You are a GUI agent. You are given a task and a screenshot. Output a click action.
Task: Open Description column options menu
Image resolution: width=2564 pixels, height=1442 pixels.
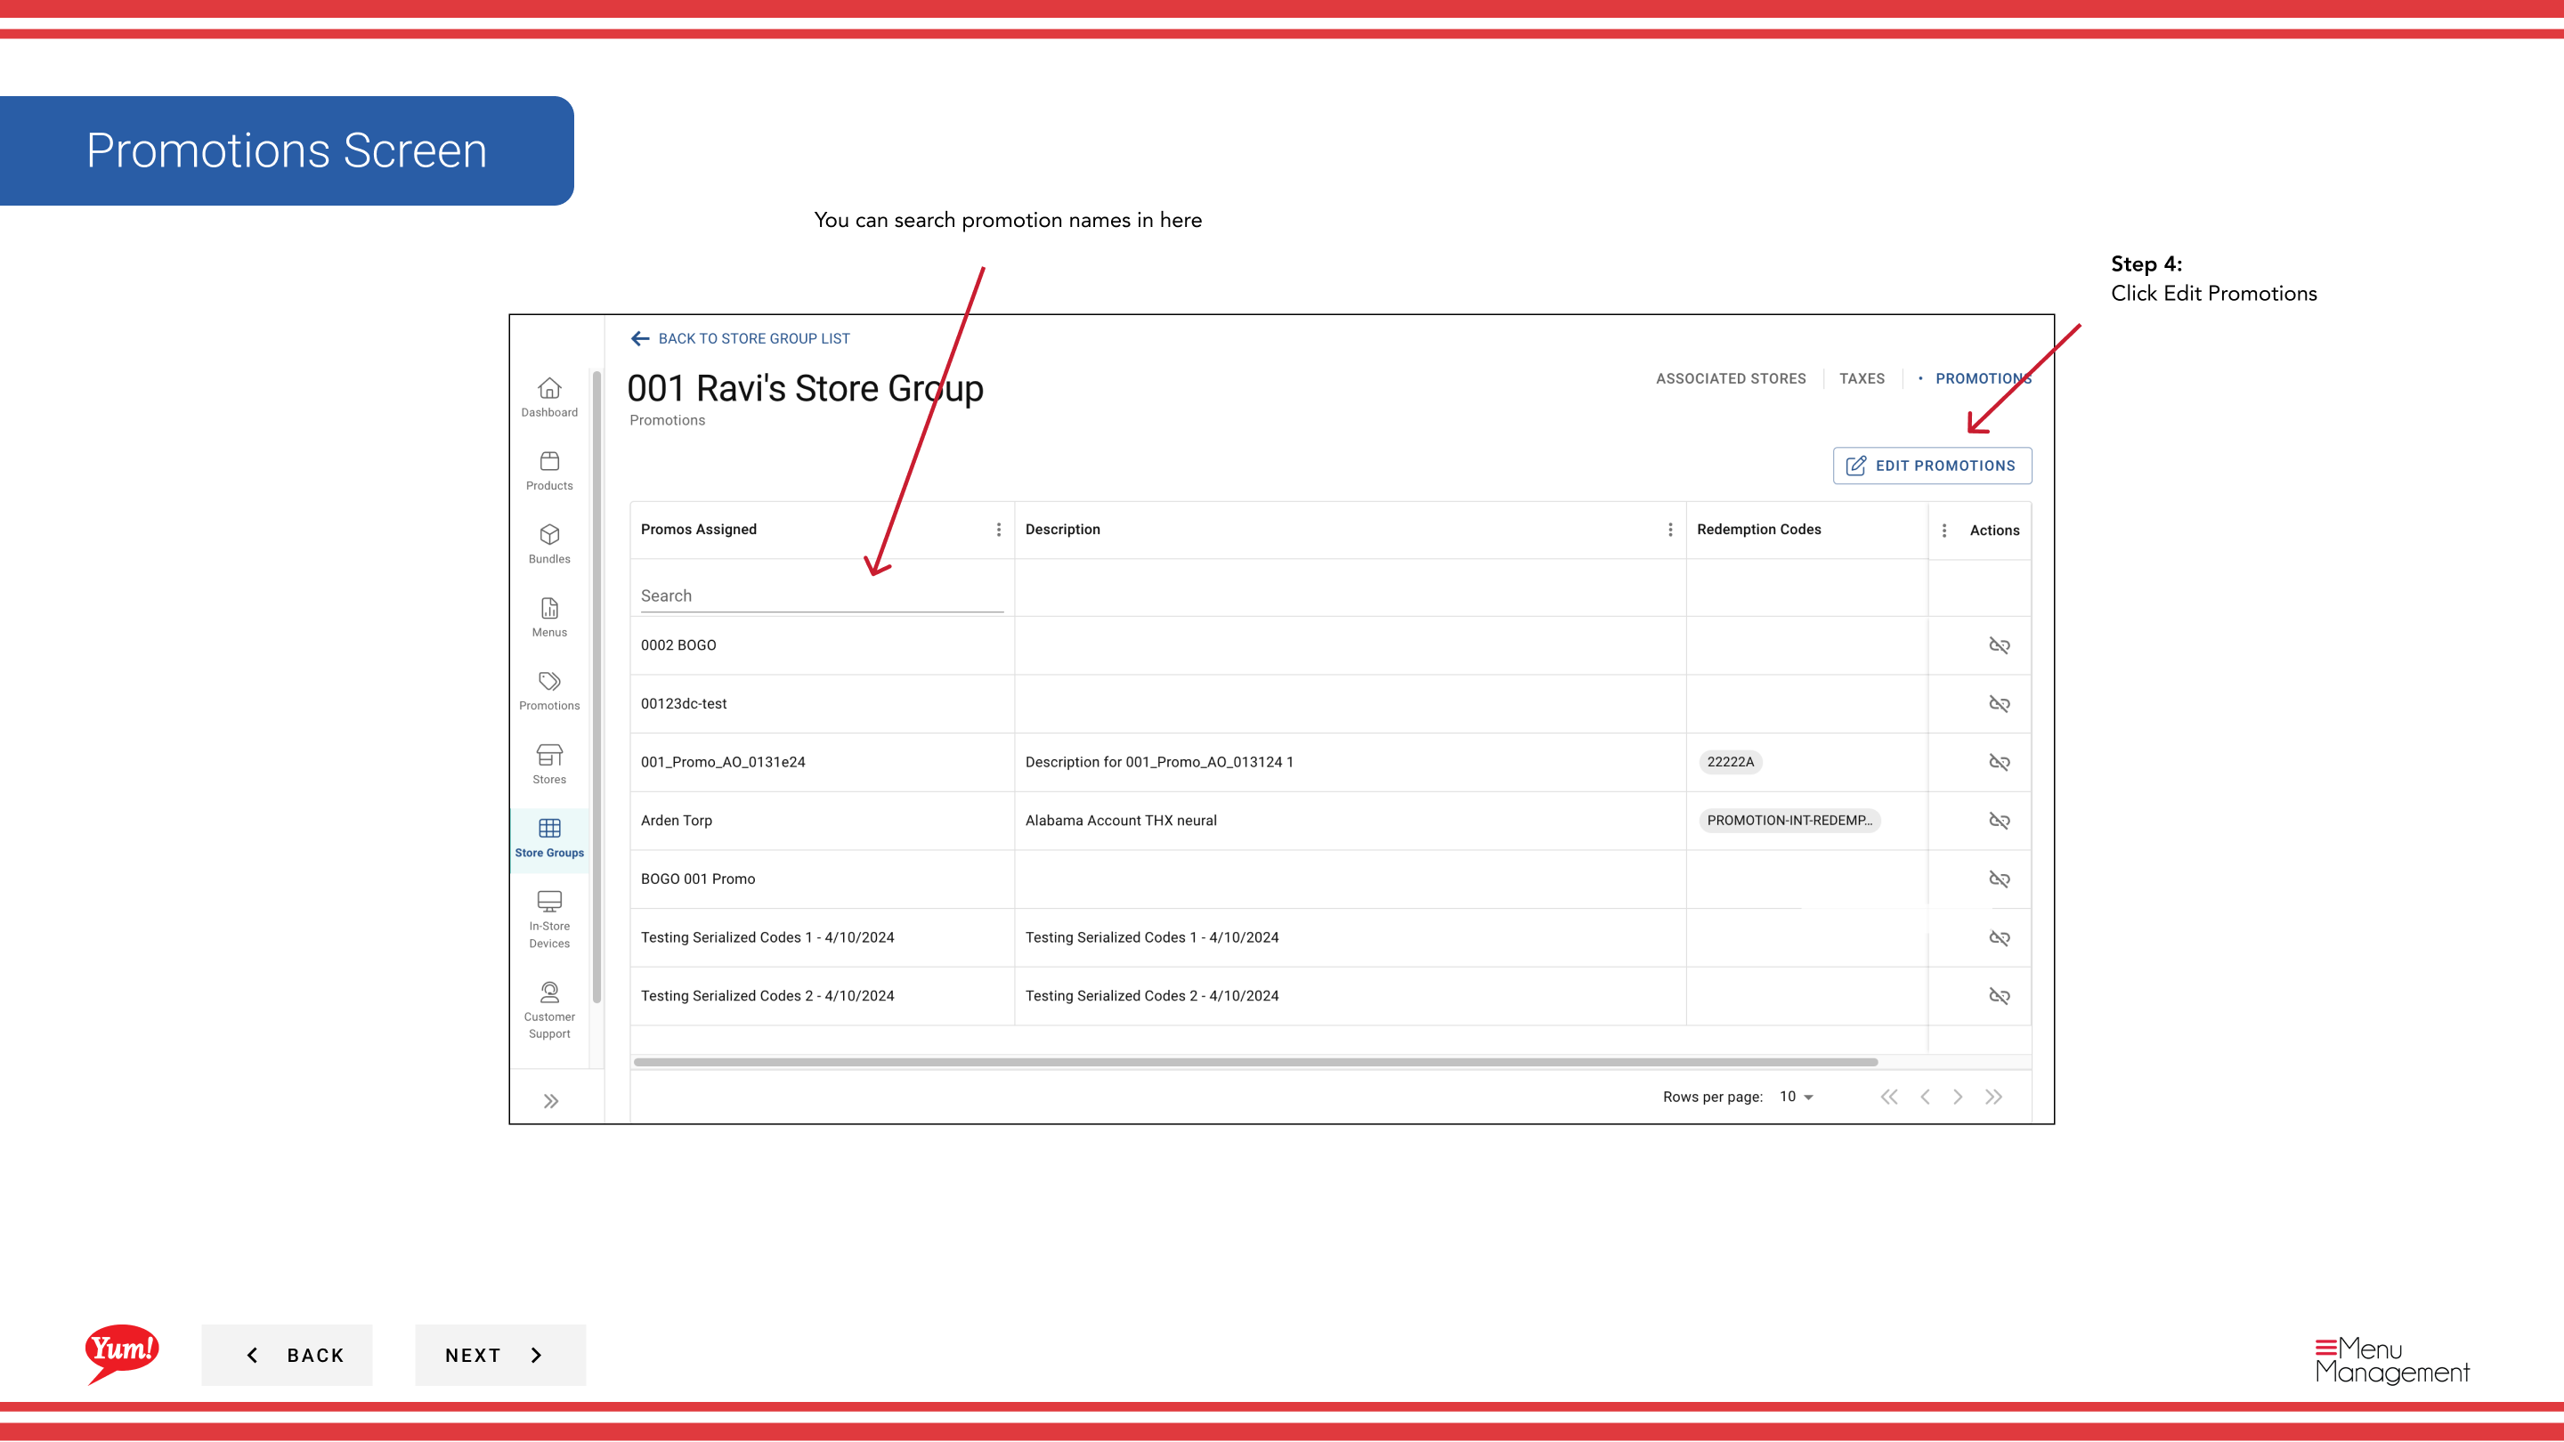point(1670,530)
